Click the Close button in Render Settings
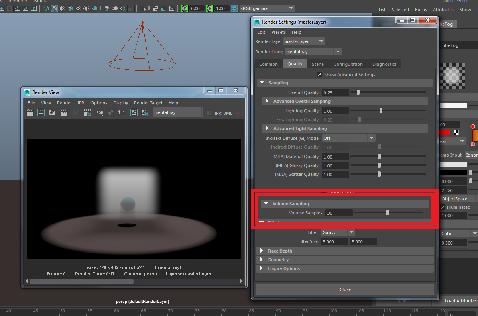The image size is (478, 316). pyautogui.click(x=345, y=289)
